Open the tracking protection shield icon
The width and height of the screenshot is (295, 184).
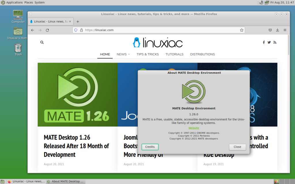click(76, 30)
